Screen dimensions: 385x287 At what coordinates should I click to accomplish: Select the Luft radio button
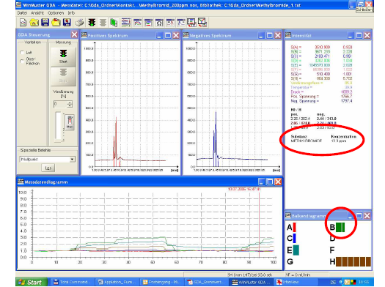(22, 53)
